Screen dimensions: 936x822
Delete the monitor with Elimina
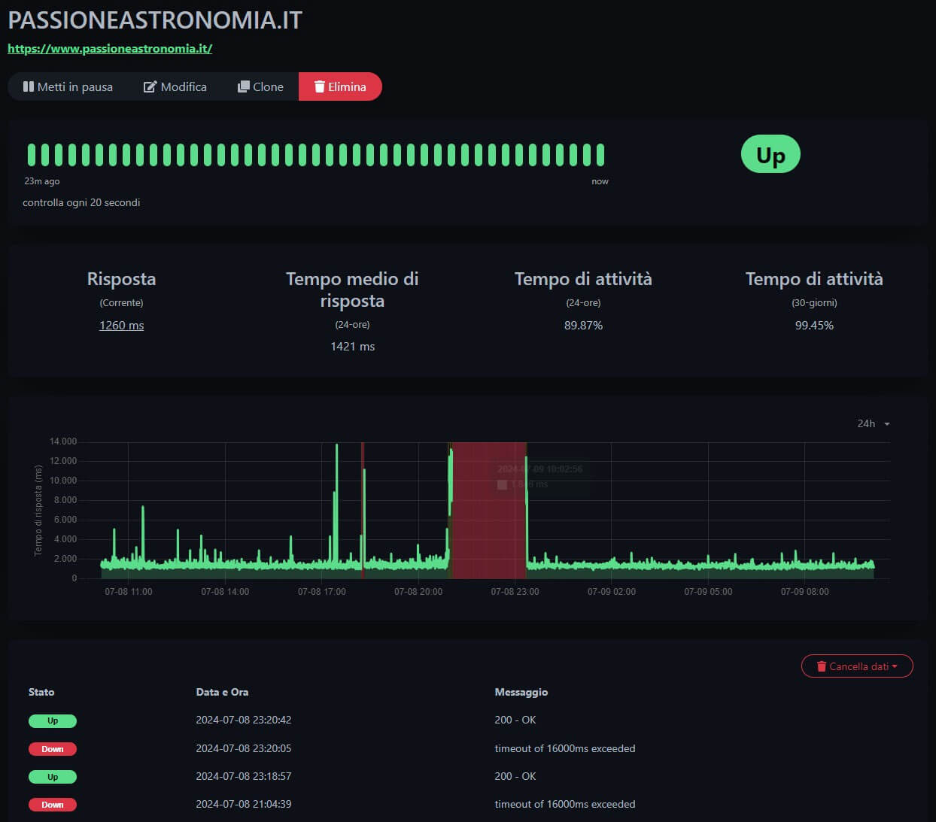tap(340, 86)
